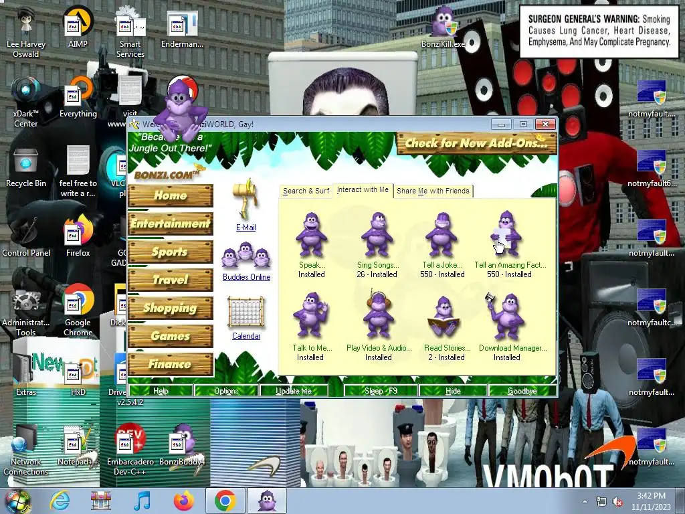Select Notepad++ desktop shortcut
The image size is (685, 514).
pos(78,446)
